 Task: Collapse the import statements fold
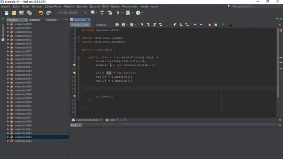tap(79, 38)
